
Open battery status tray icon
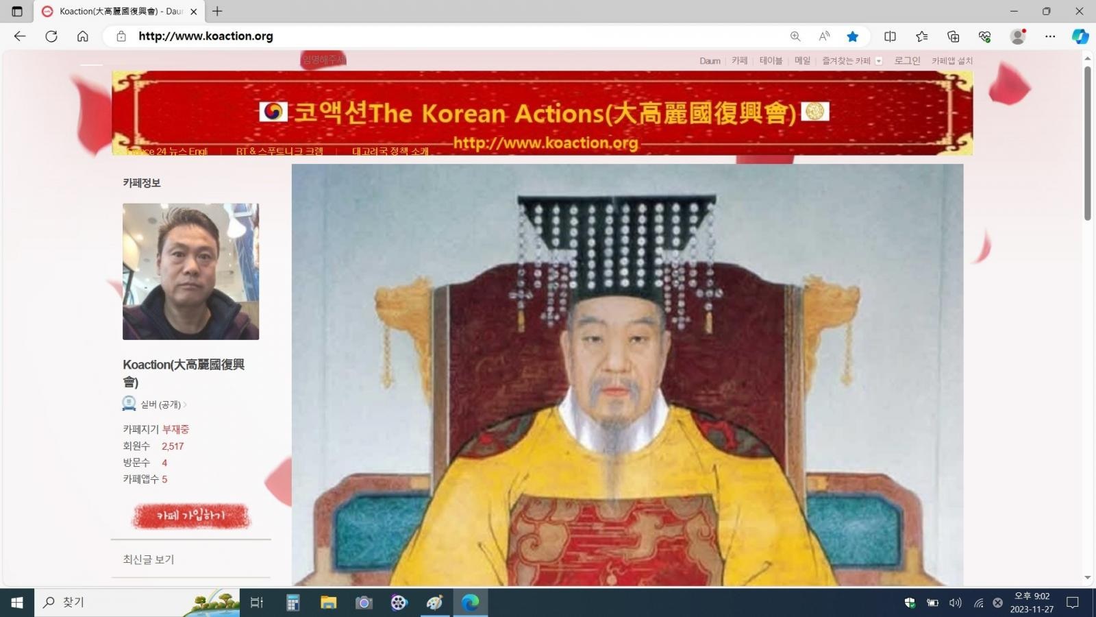[x=932, y=603]
